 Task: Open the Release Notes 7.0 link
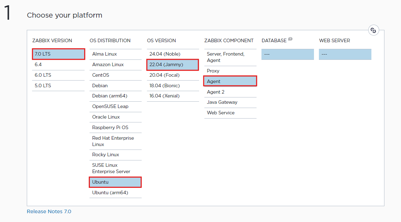coord(49,211)
